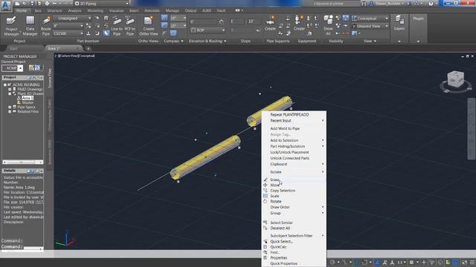The height and width of the screenshot is (267, 476).
Task: Expand the Compass panel title
Action: click(x=173, y=41)
